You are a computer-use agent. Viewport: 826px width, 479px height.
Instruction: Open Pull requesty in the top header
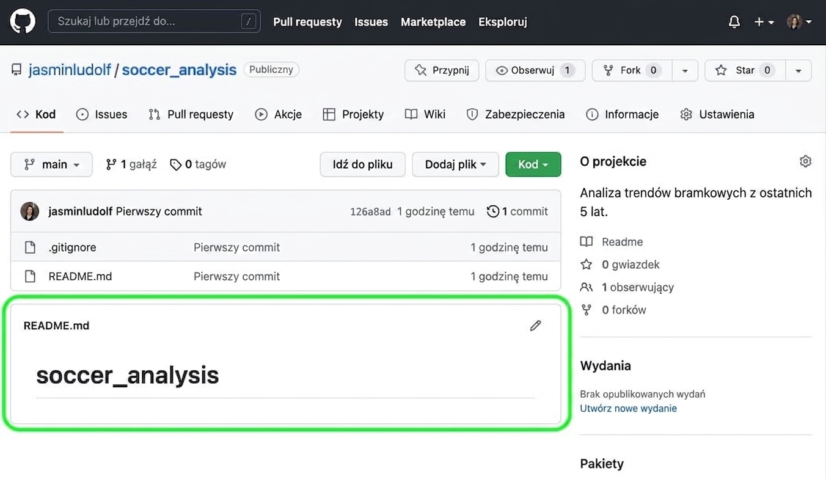307,22
